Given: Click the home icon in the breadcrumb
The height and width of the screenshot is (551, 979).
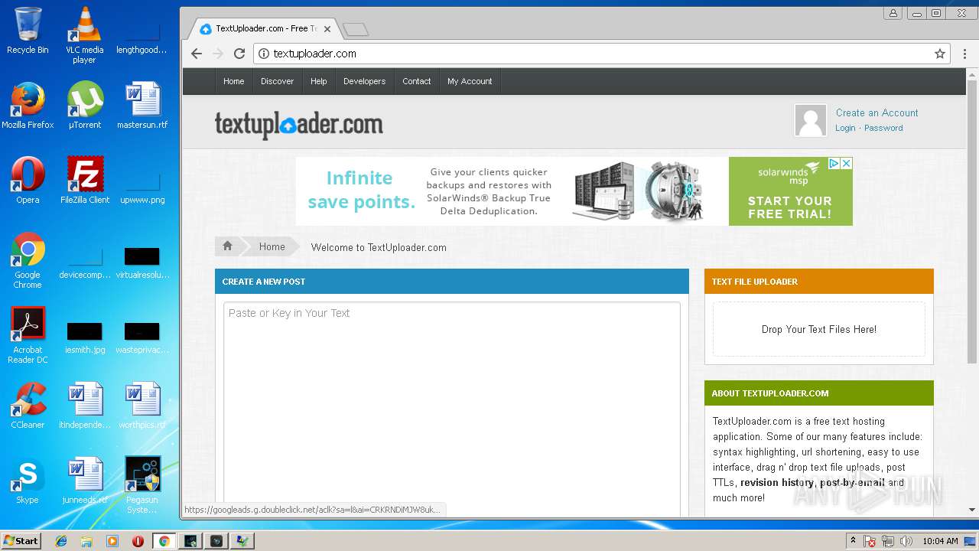Looking at the screenshot, I should 227,246.
